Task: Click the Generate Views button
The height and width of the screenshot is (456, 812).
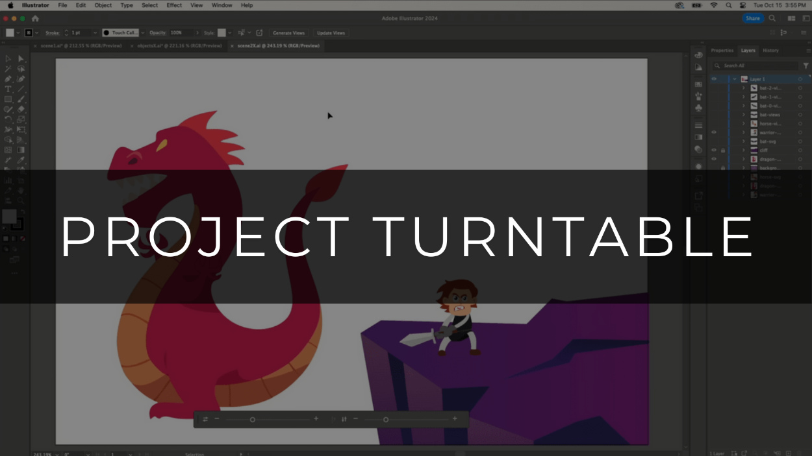Action: point(288,32)
